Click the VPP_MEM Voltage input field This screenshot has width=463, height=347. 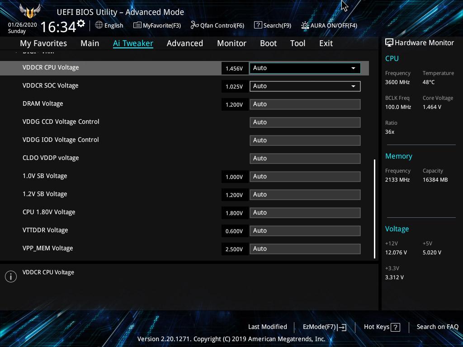[x=305, y=249]
